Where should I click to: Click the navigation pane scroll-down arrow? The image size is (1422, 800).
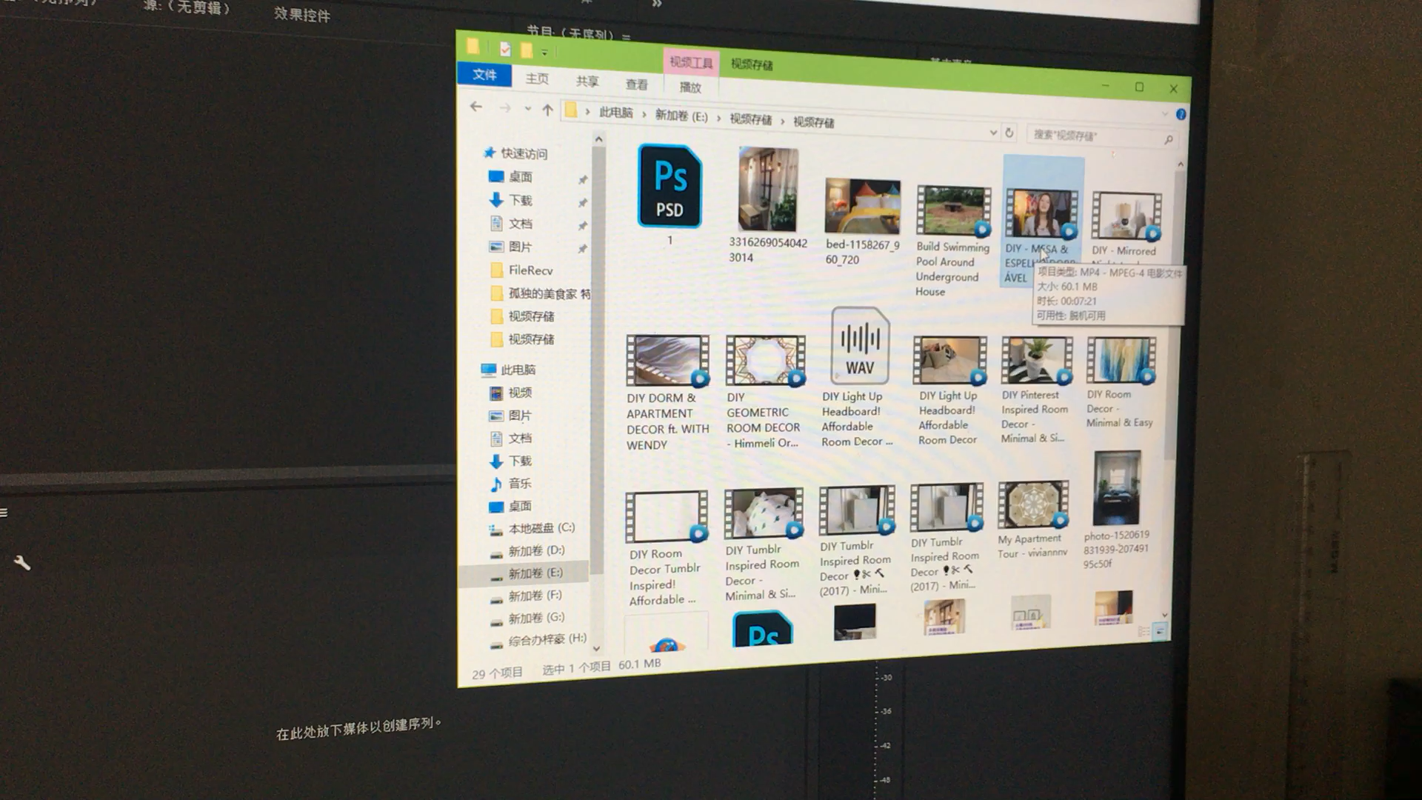point(597,649)
